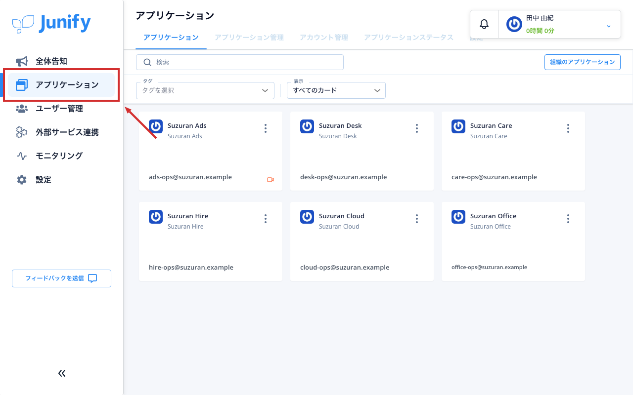Switch to the アプリケーションステータス tab
The height and width of the screenshot is (395, 633).
click(x=408, y=38)
